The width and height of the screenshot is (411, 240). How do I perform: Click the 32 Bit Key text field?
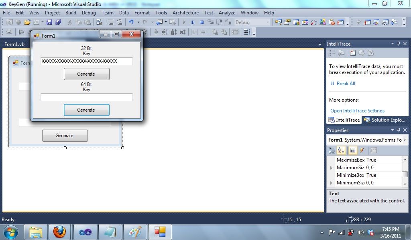87,61
